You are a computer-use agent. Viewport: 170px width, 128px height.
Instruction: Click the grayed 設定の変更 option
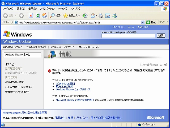click(x=11, y=77)
